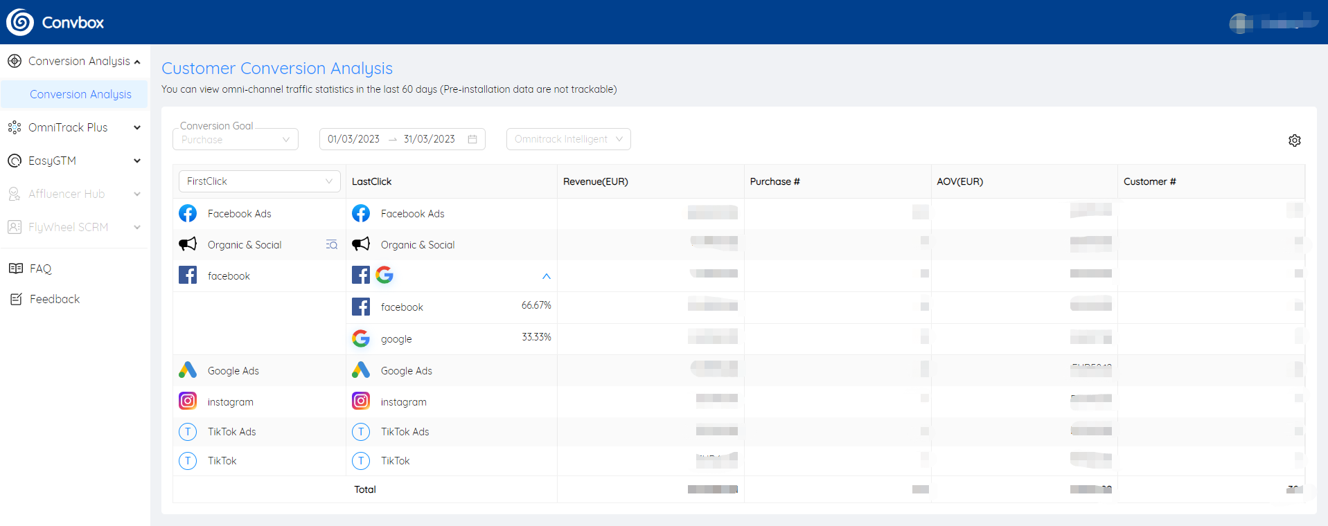Click the instagram icon in LastClick column
Viewport: 1328px width, 526px height.
(x=361, y=401)
